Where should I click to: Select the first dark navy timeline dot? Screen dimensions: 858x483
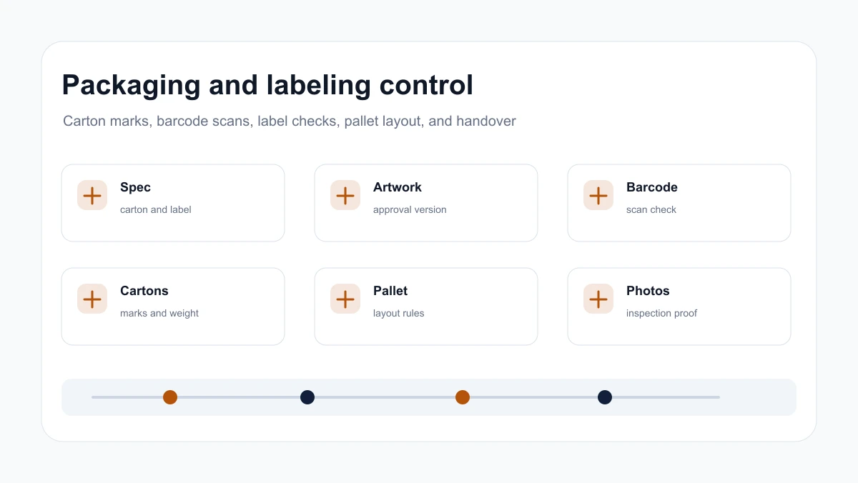(x=307, y=397)
